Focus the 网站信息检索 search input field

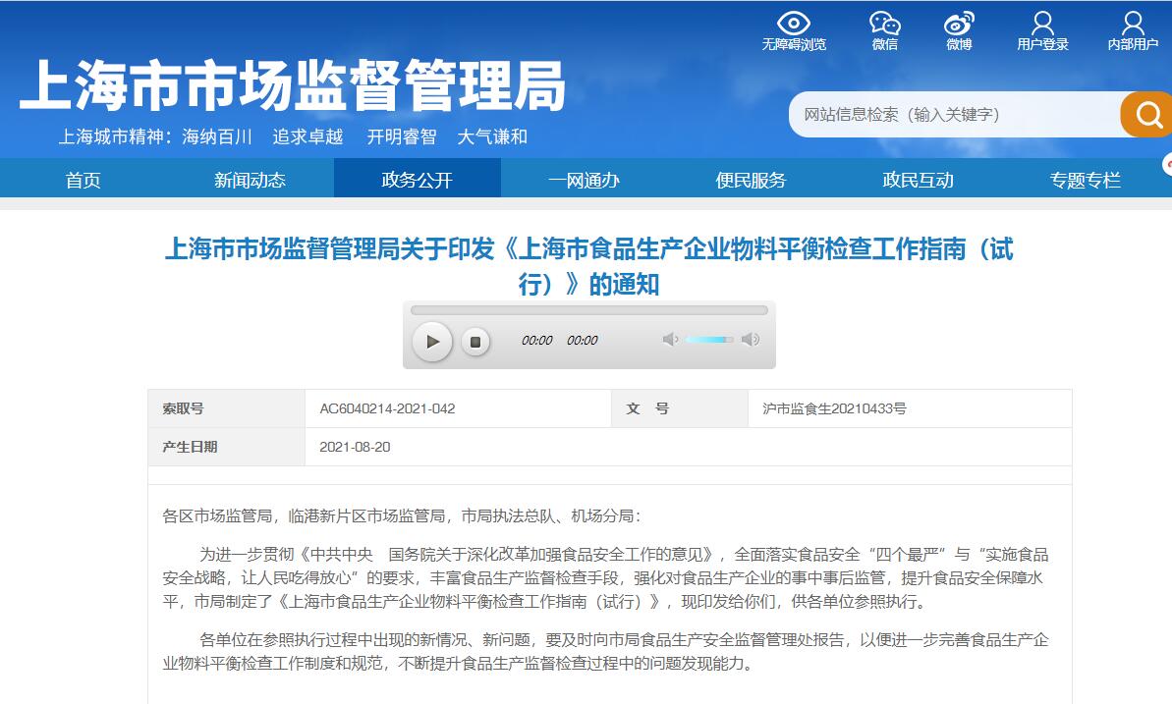click(x=955, y=114)
